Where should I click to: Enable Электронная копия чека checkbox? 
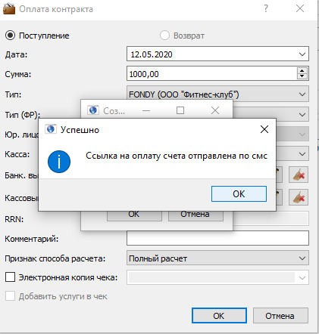click(x=10, y=277)
